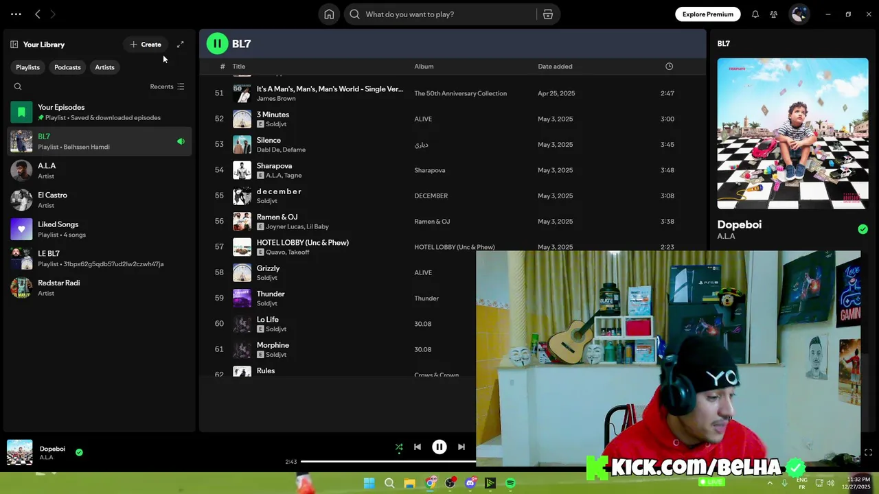This screenshot has height=494, width=879.
Task: Select the track 'december'
Action: click(x=279, y=191)
